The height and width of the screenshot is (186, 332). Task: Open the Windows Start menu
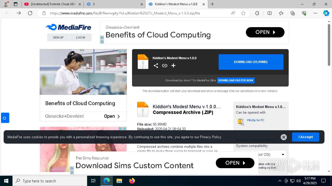pos(6,181)
